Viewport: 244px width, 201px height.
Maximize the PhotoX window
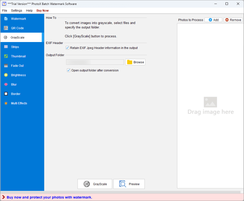tap(227, 4)
